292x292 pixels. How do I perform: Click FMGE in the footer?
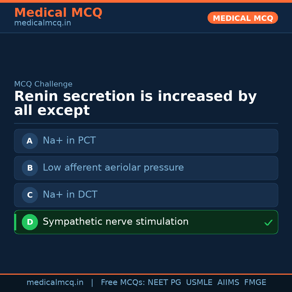[x=255, y=283]
